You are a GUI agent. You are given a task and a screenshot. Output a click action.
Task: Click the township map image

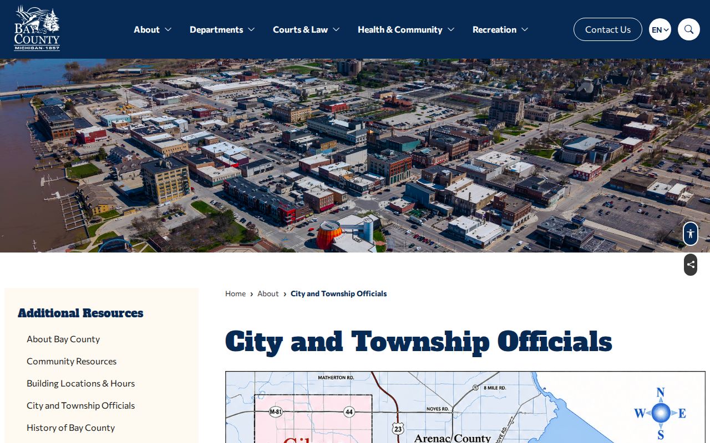(465, 407)
